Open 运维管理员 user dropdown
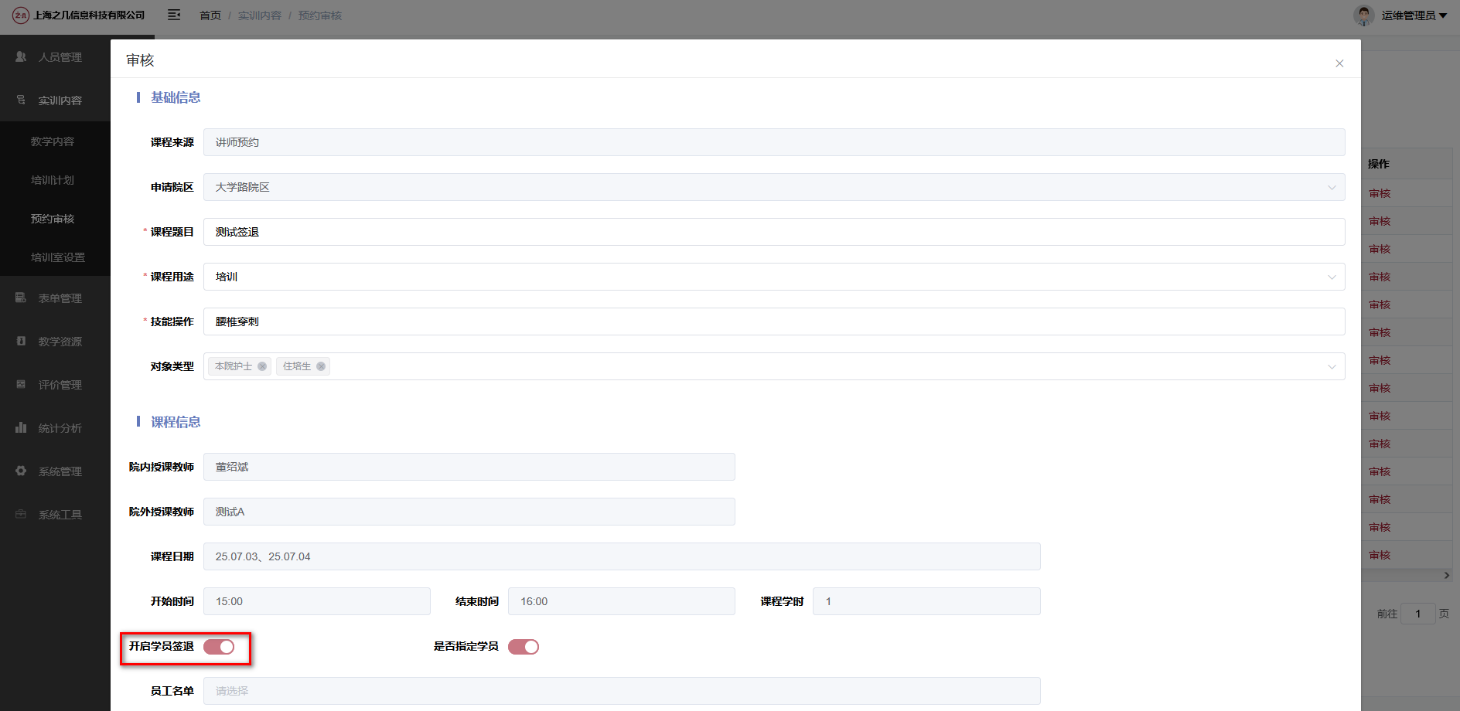 pyautogui.click(x=1414, y=15)
